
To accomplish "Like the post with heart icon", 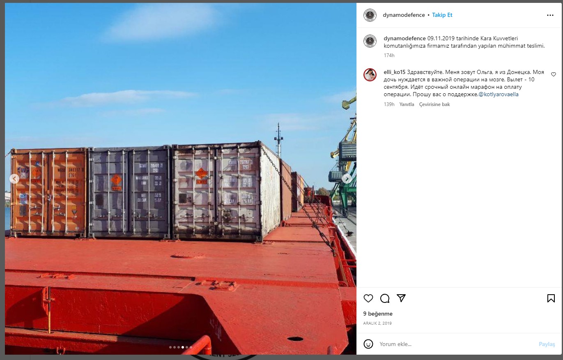I will (368, 298).
